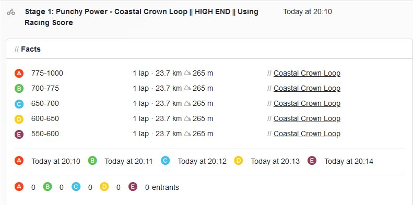Click the Today at 20:10 event time at top

308,12
